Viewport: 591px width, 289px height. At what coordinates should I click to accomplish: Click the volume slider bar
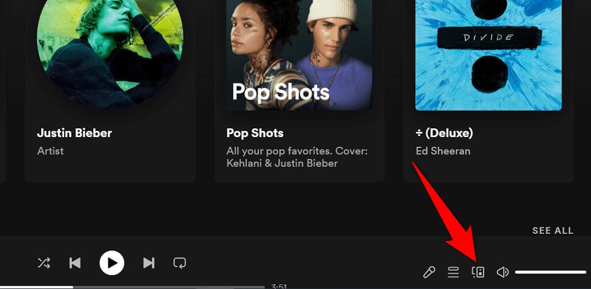point(550,272)
